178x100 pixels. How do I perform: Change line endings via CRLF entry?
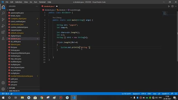click(149, 94)
